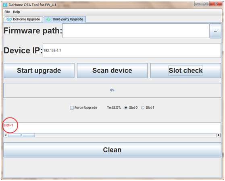Select the Slot 0 radio button
This screenshot has height=181, width=225.
(x=126, y=108)
